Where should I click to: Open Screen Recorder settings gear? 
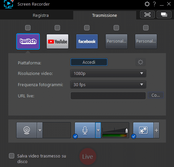pyautogui.click(x=147, y=4)
